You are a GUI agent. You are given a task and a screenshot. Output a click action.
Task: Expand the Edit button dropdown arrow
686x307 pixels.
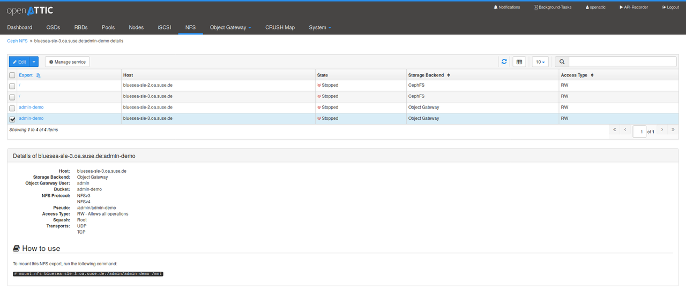pos(34,62)
